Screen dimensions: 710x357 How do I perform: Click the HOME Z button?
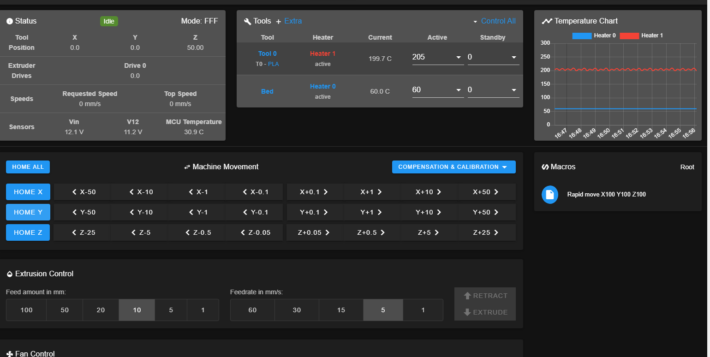[28, 232]
